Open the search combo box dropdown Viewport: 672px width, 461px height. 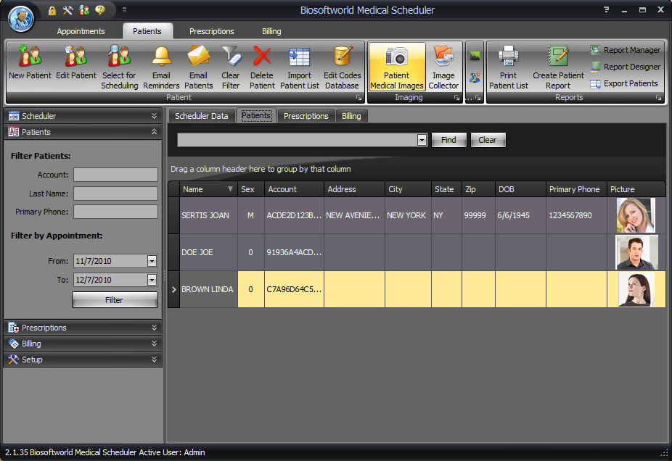click(x=422, y=140)
